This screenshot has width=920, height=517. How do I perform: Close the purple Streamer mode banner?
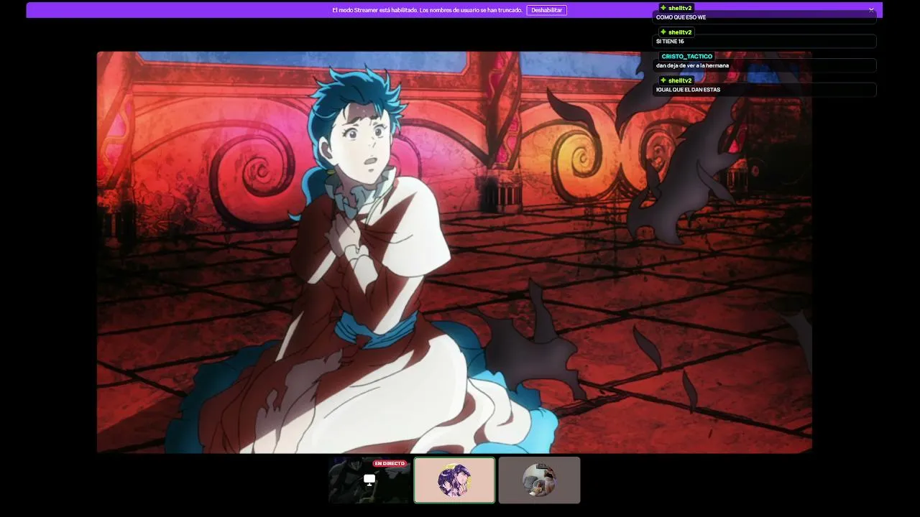point(871,10)
